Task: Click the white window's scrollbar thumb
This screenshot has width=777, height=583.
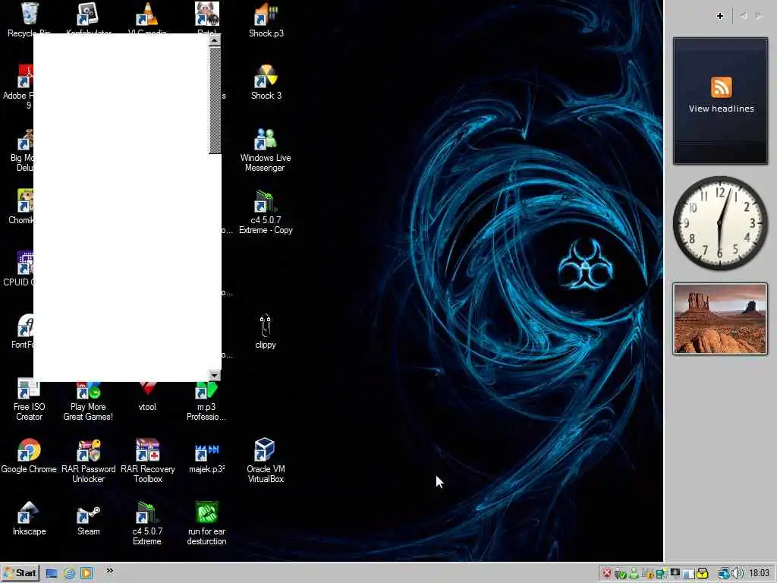Action: [x=215, y=100]
